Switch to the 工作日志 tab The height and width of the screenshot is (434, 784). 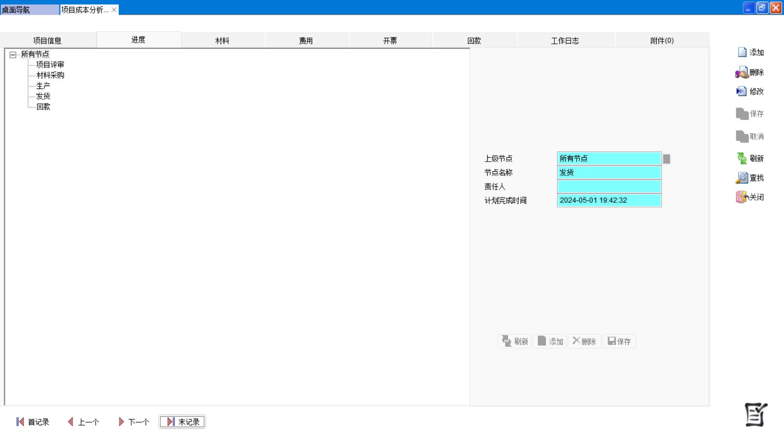point(564,40)
